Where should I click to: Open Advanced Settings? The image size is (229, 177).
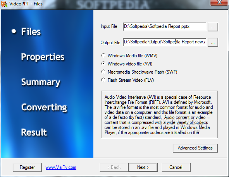[195, 148]
